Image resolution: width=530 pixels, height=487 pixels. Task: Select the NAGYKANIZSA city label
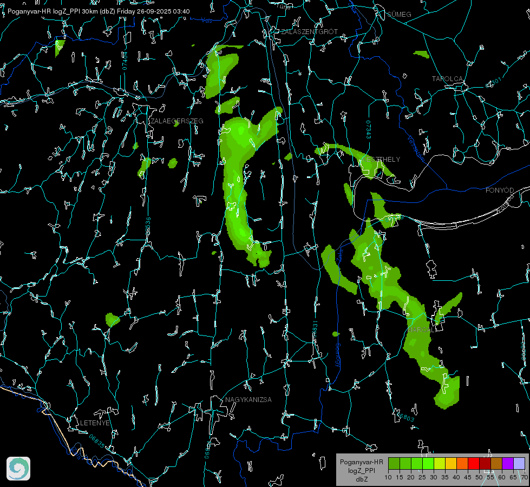pos(248,399)
